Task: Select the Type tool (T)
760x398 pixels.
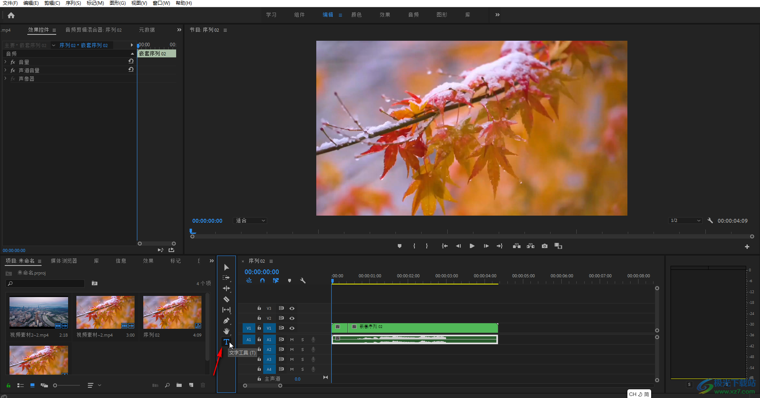Action: click(226, 342)
